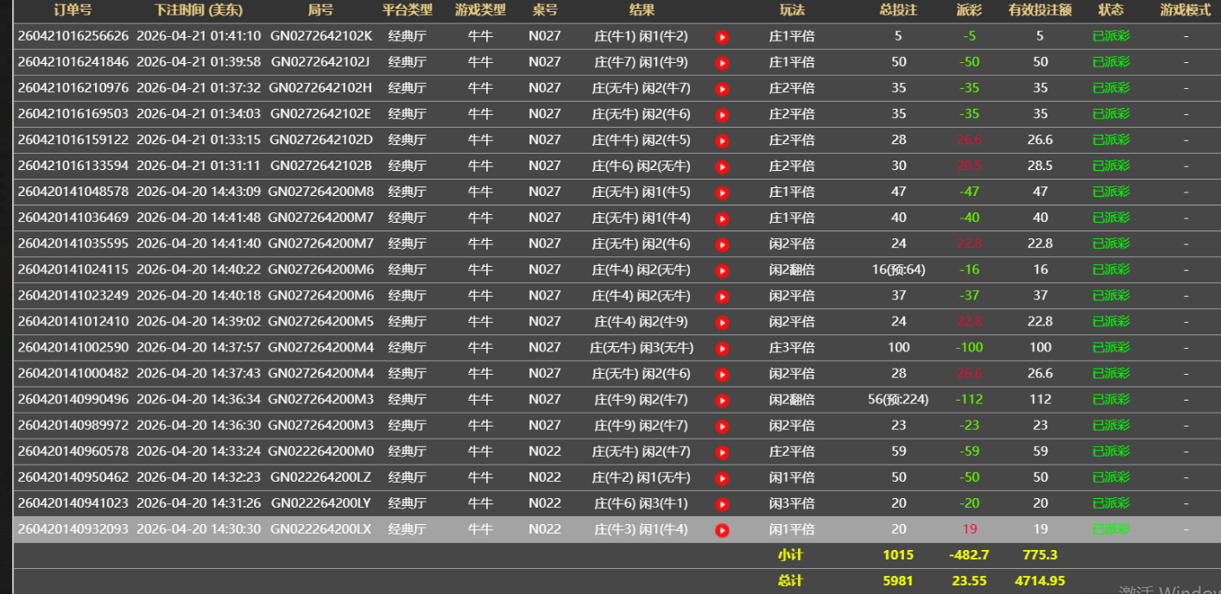Play the replay for order 260420140990496

click(x=722, y=400)
